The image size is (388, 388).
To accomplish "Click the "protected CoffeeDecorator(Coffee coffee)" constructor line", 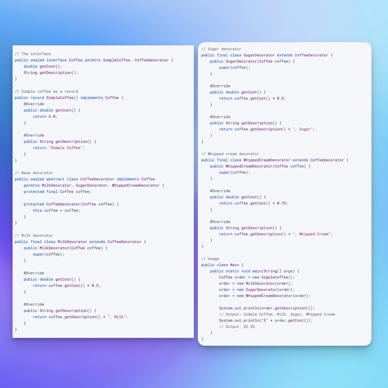I will [x=71, y=204].
